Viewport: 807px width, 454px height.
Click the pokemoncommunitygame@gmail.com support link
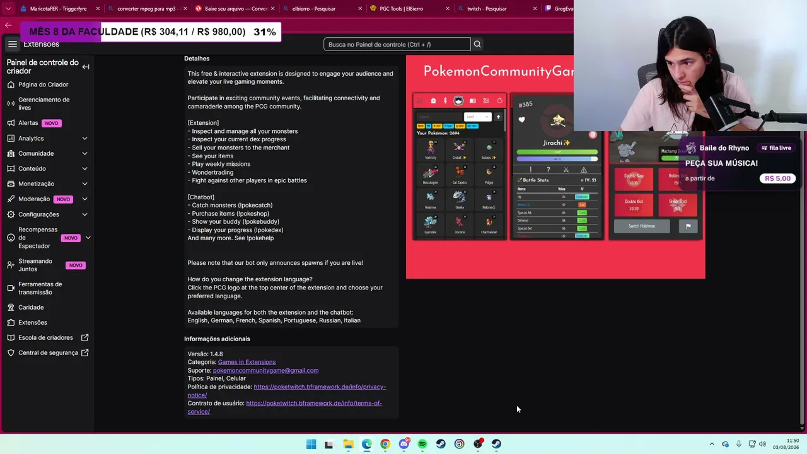(x=265, y=370)
